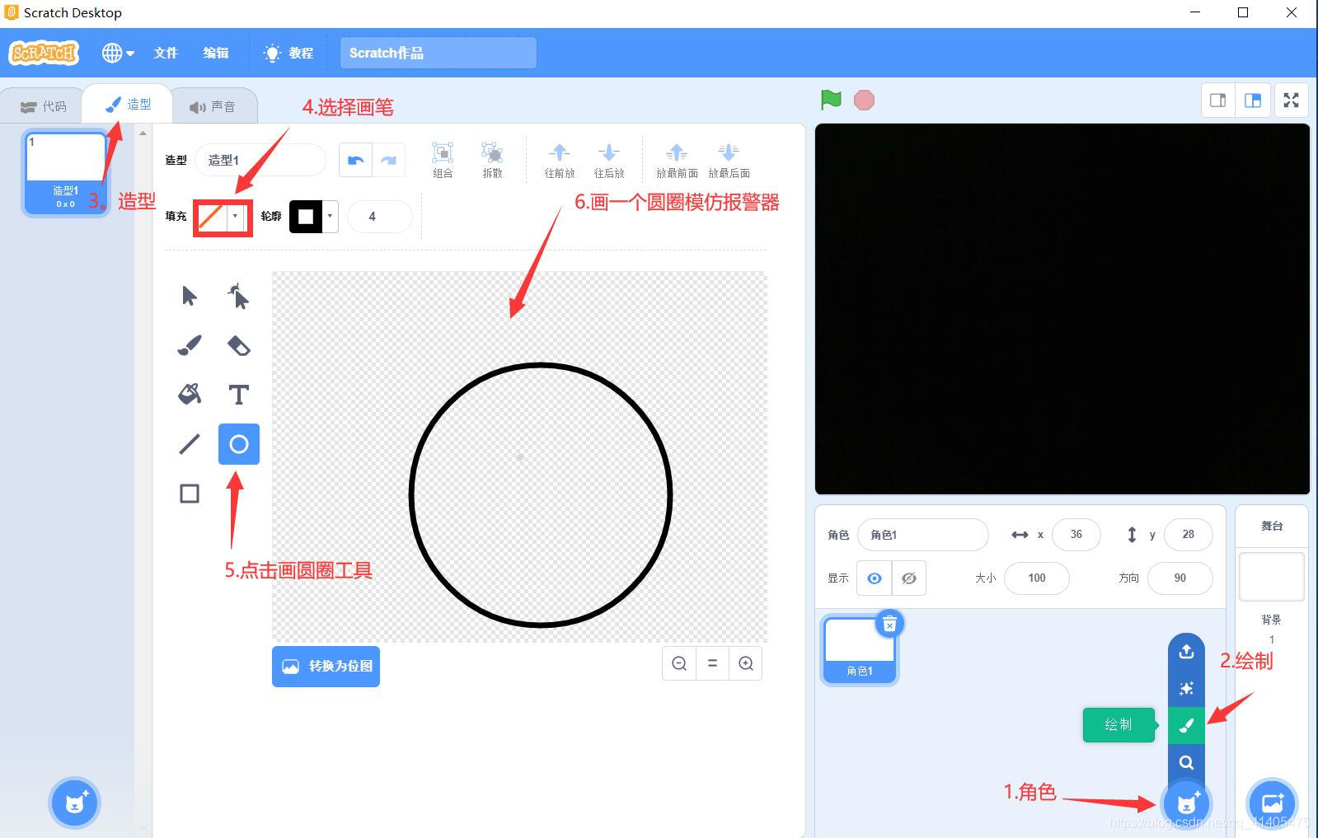This screenshot has width=1318, height=838.
Task: Click the Group (组合) icon
Action: click(443, 160)
